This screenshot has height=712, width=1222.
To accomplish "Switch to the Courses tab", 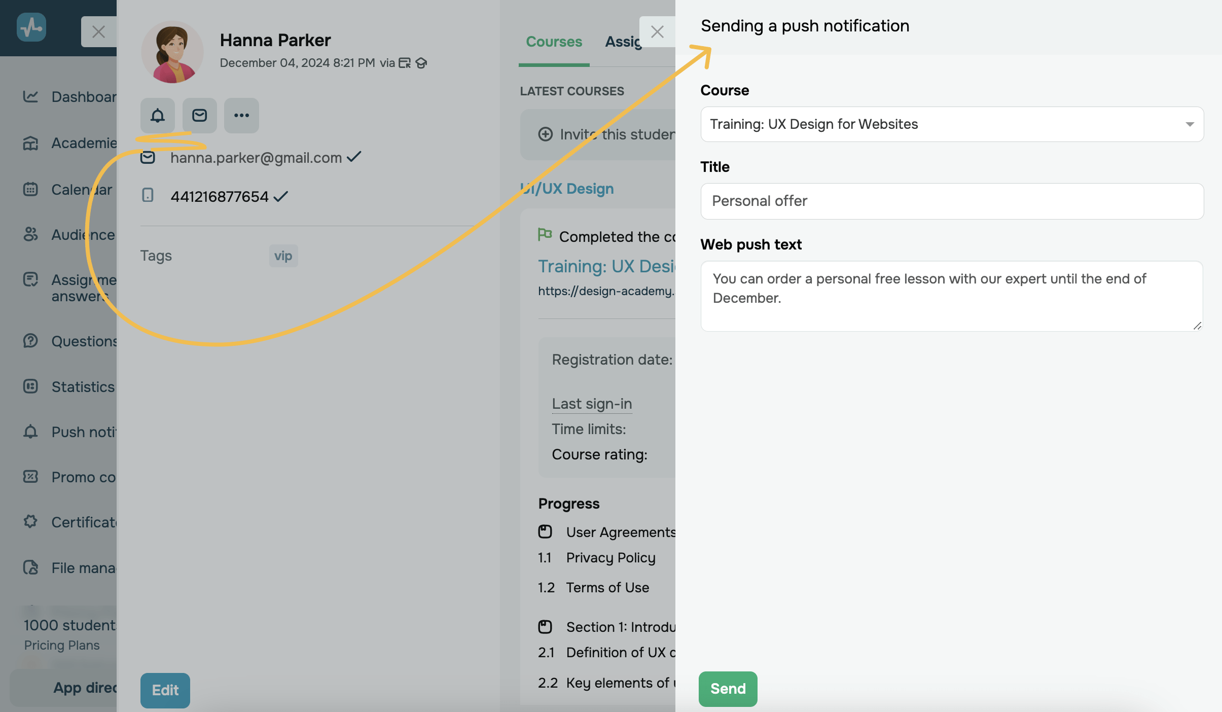I will (x=554, y=42).
